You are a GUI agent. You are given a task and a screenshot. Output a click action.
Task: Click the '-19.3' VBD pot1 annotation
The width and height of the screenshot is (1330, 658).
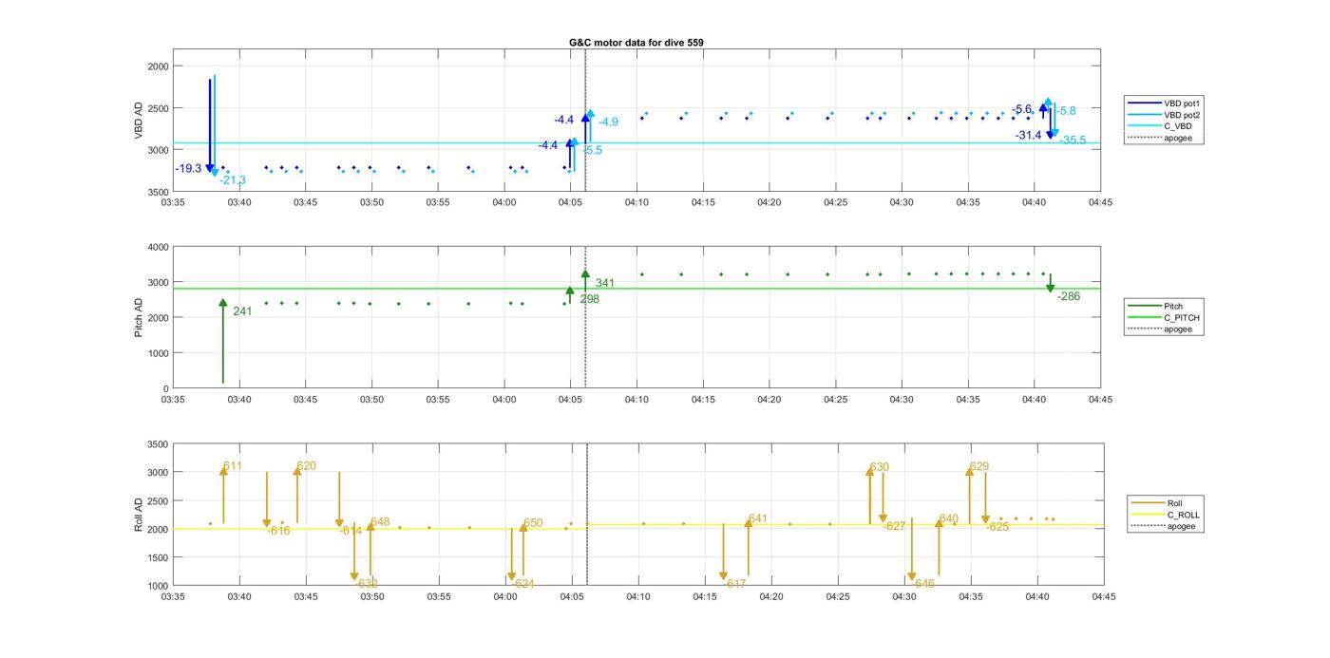[x=188, y=168]
